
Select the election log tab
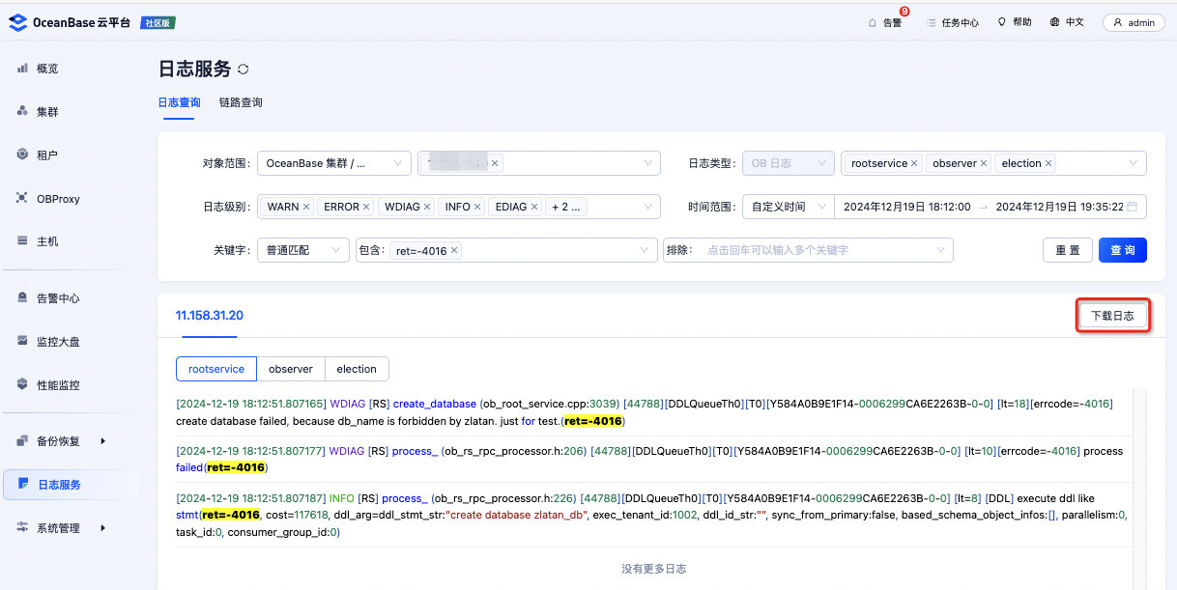tap(357, 369)
